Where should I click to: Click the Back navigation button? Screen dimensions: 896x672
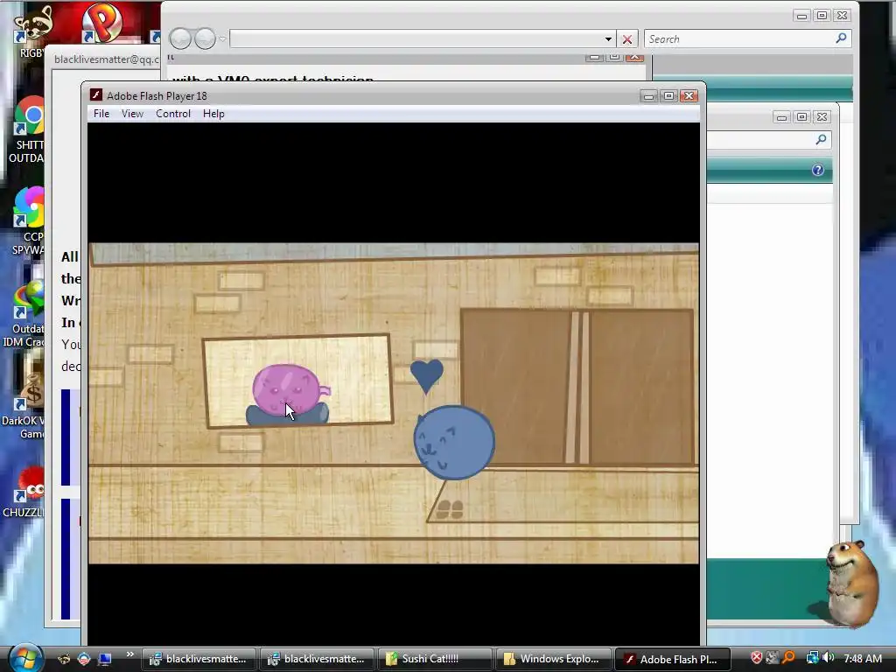[x=180, y=38]
